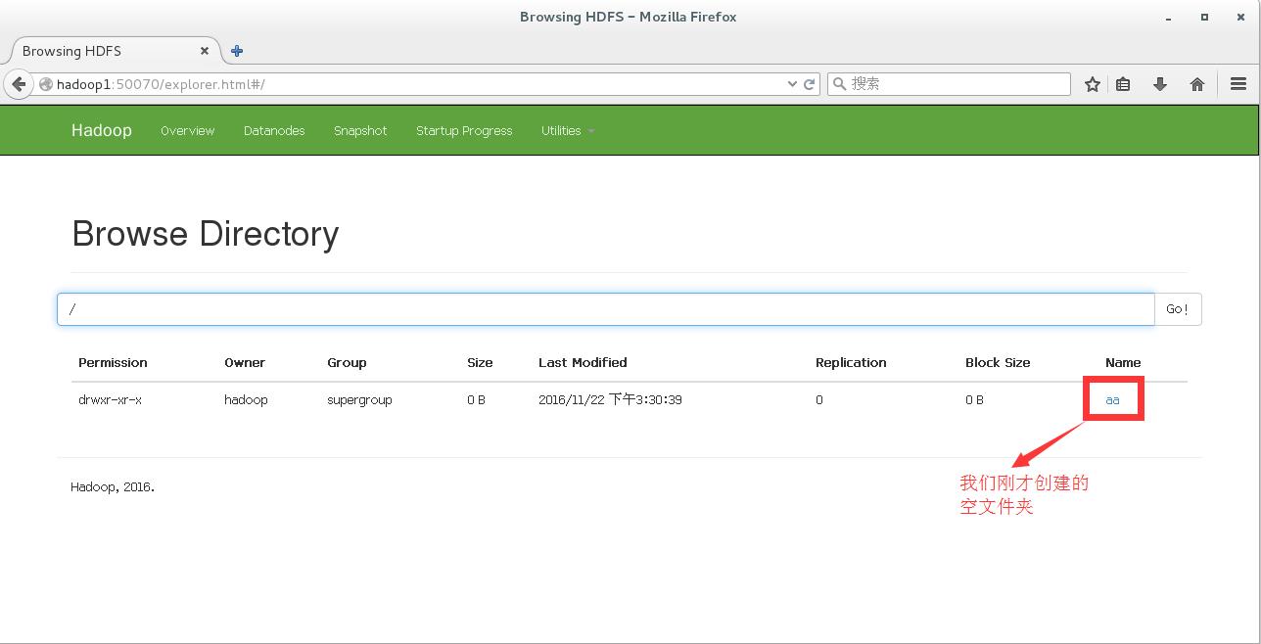The width and height of the screenshot is (1261, 644).
Task: Expand the Utilities dropdown menu
Action: point(568,130)
